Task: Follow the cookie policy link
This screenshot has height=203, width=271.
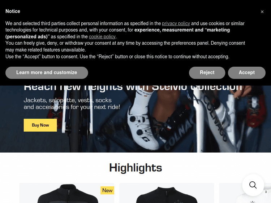Action: [x=102, y=36]
